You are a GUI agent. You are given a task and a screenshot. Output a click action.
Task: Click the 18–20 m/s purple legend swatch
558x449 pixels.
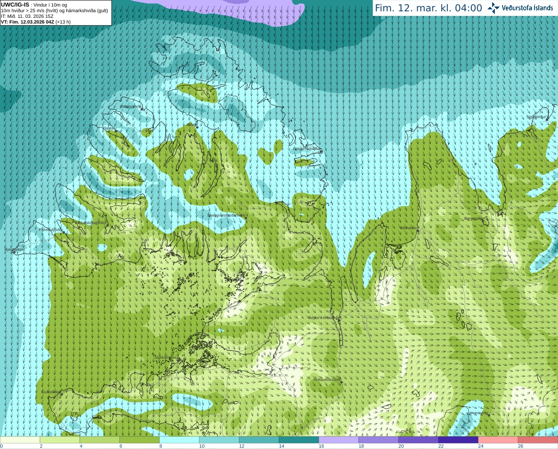click(378, 440)
